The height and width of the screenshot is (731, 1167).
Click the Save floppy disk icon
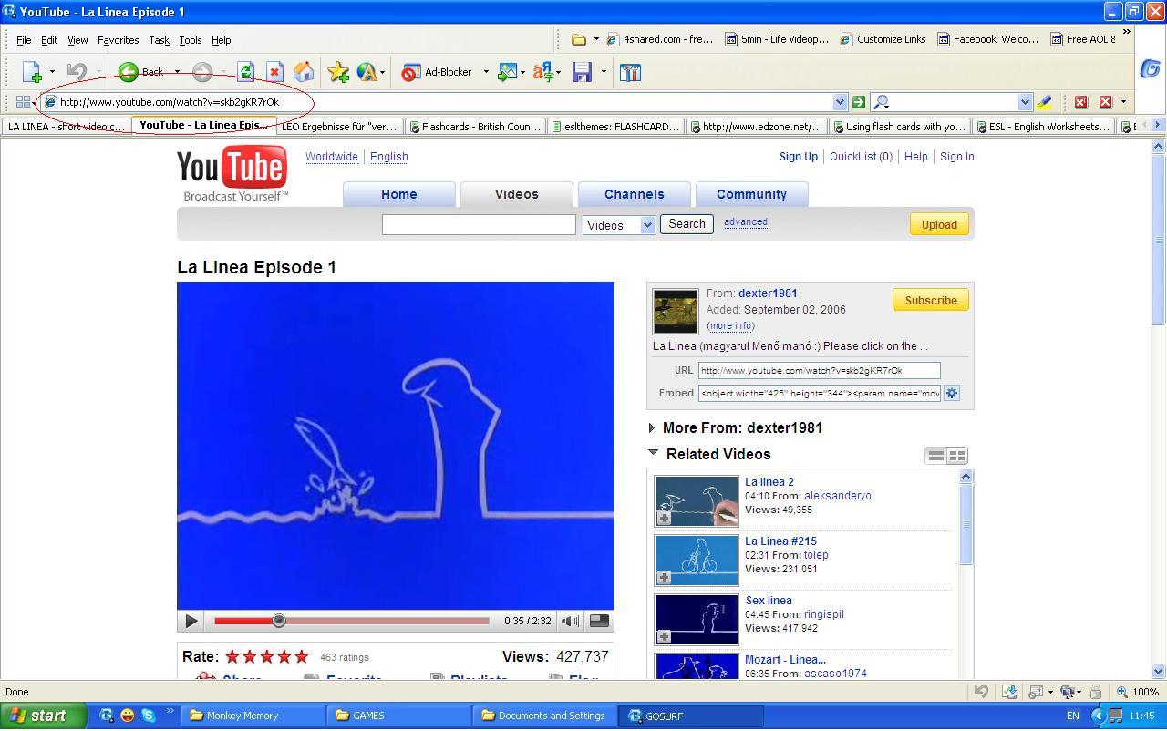[582, 72]
